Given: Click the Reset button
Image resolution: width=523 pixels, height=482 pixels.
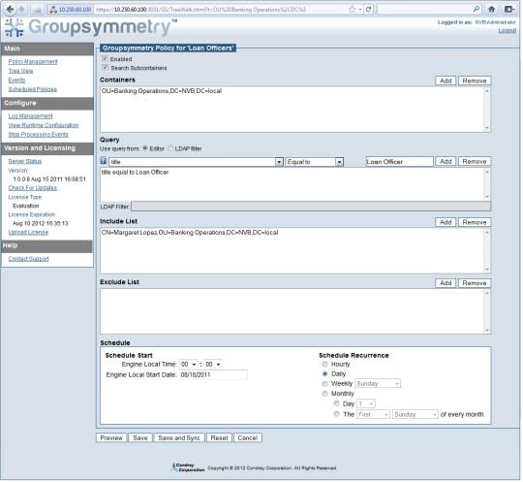Looking at the screenshot, I should [x=219, y=437].
